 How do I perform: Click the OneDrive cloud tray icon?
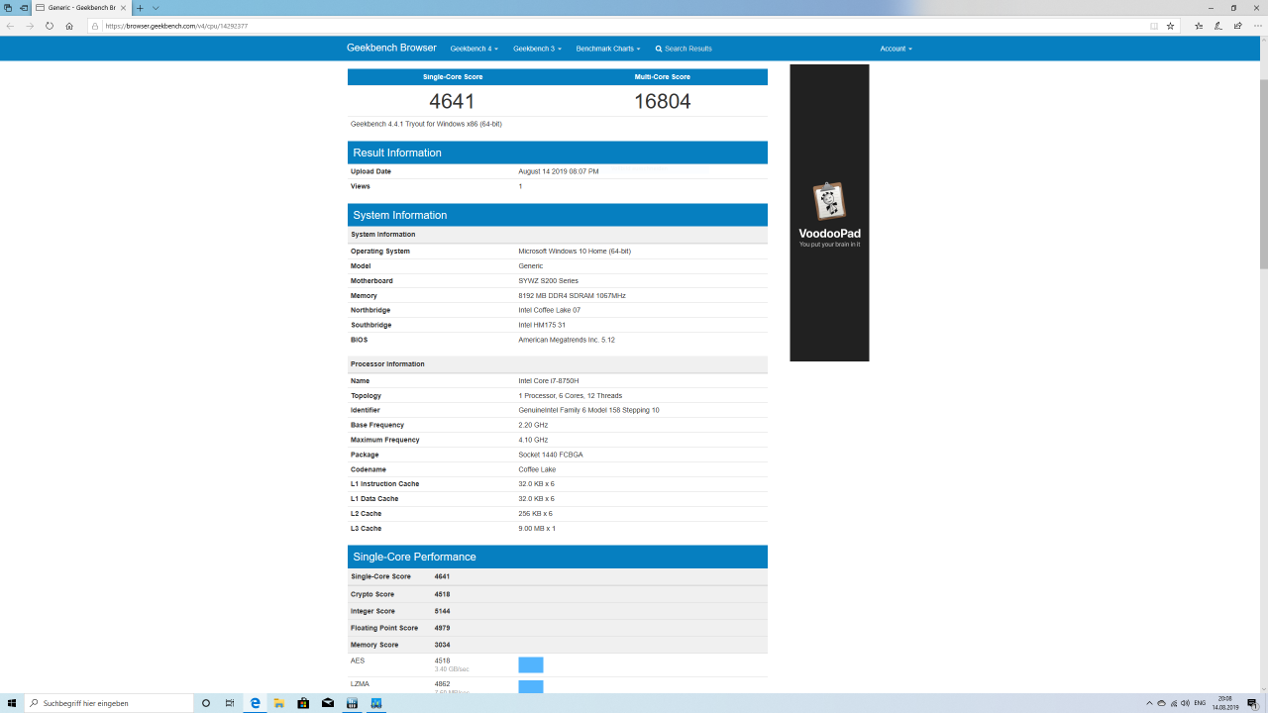pyautogui.click(x=1161, y=703)
